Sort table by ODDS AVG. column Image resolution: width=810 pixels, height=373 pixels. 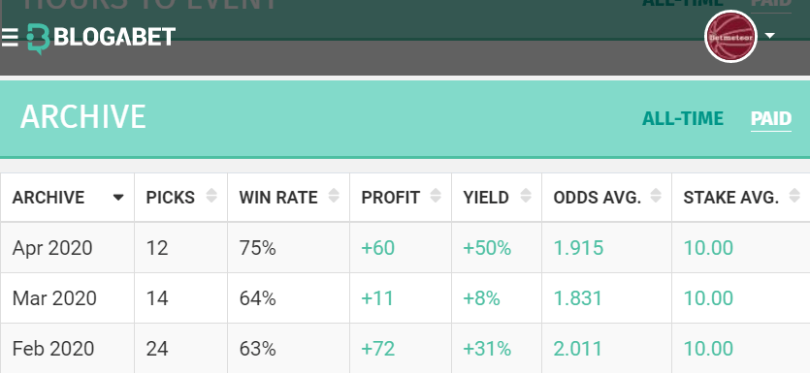606,197
